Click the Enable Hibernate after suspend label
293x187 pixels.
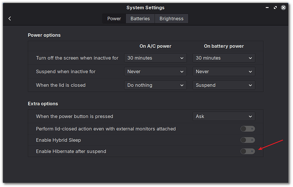[71, 151]
